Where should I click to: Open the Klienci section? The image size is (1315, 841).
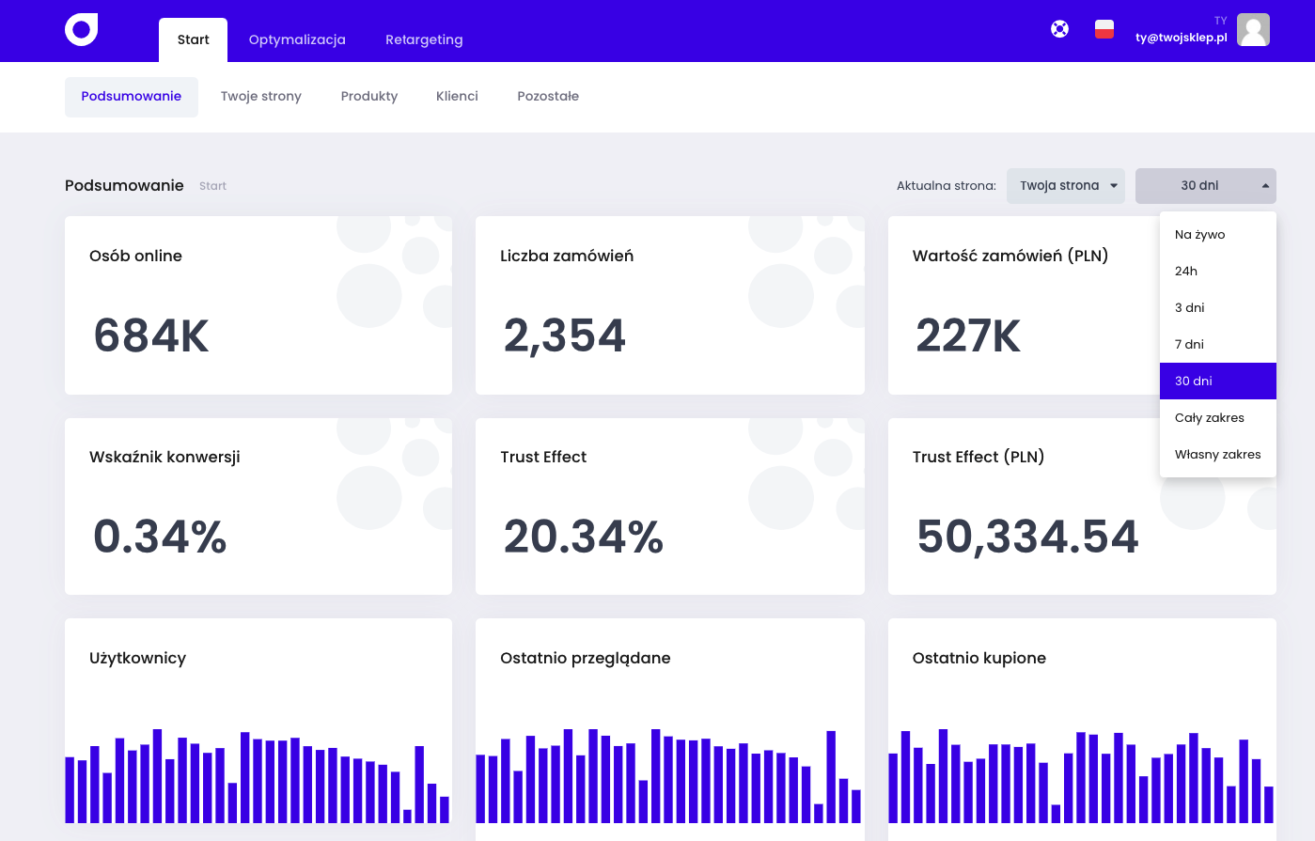point(457,97)
